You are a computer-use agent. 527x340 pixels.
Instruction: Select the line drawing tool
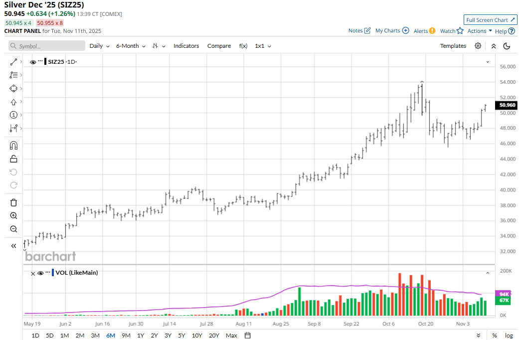tap(13, 62)
